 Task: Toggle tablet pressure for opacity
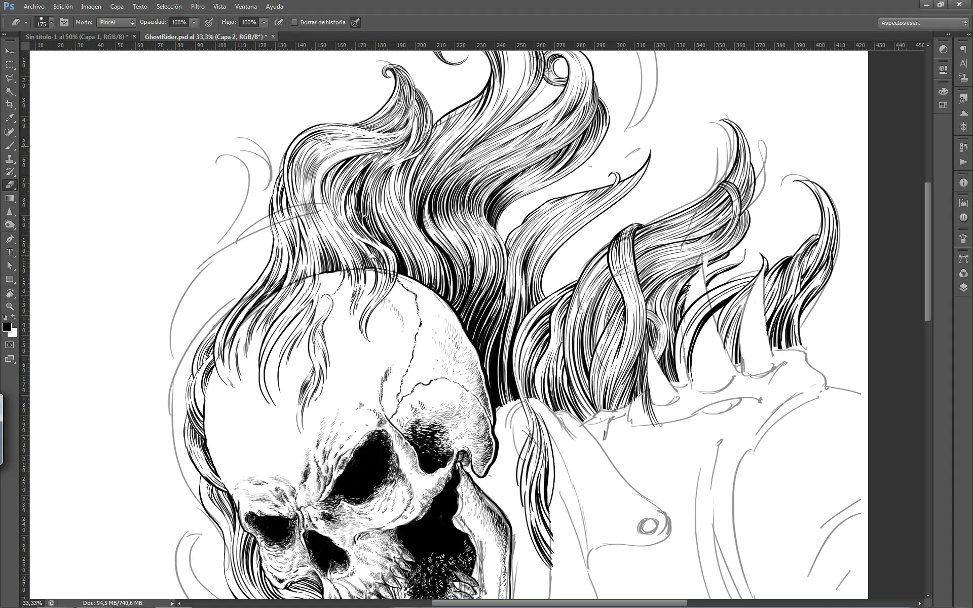(x=209, y=22)
